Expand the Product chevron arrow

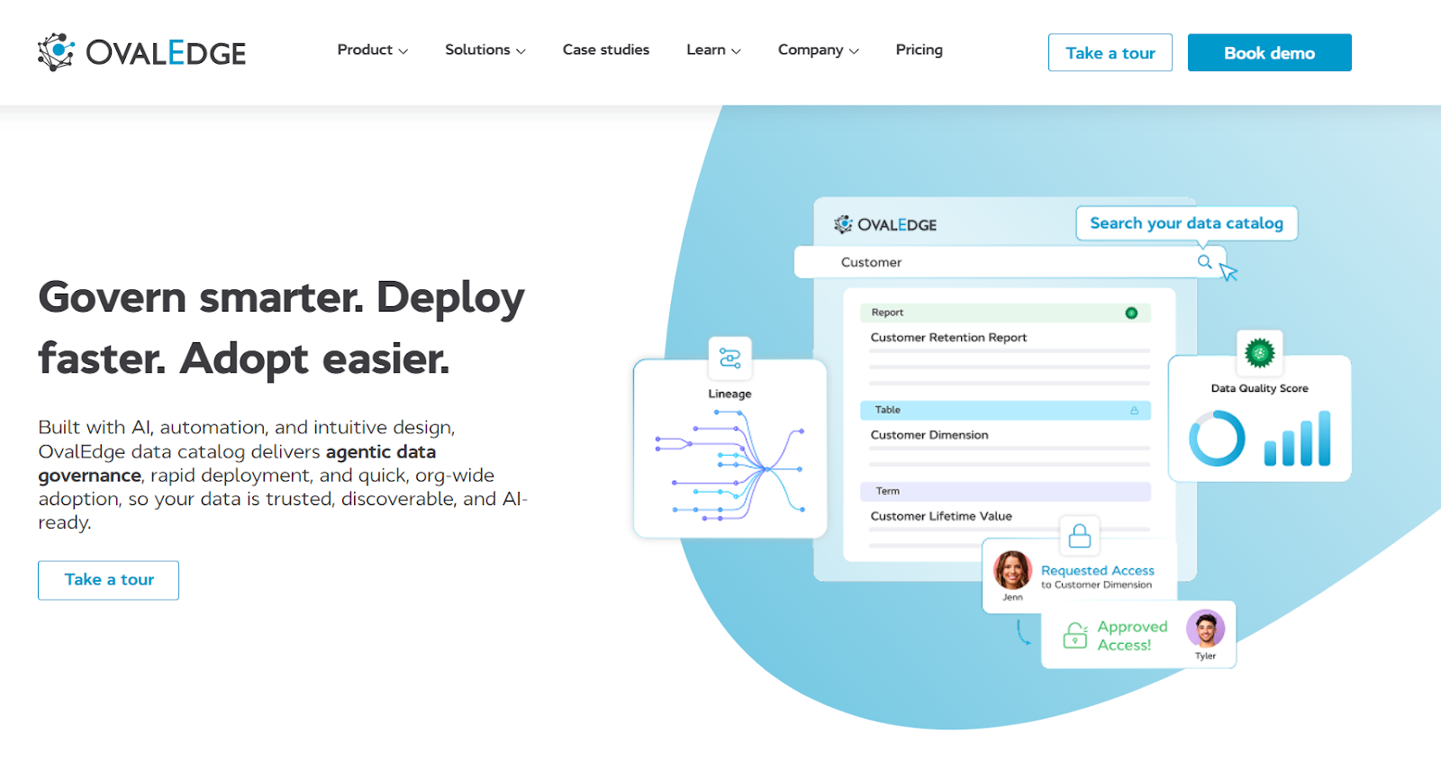point(403,51)
